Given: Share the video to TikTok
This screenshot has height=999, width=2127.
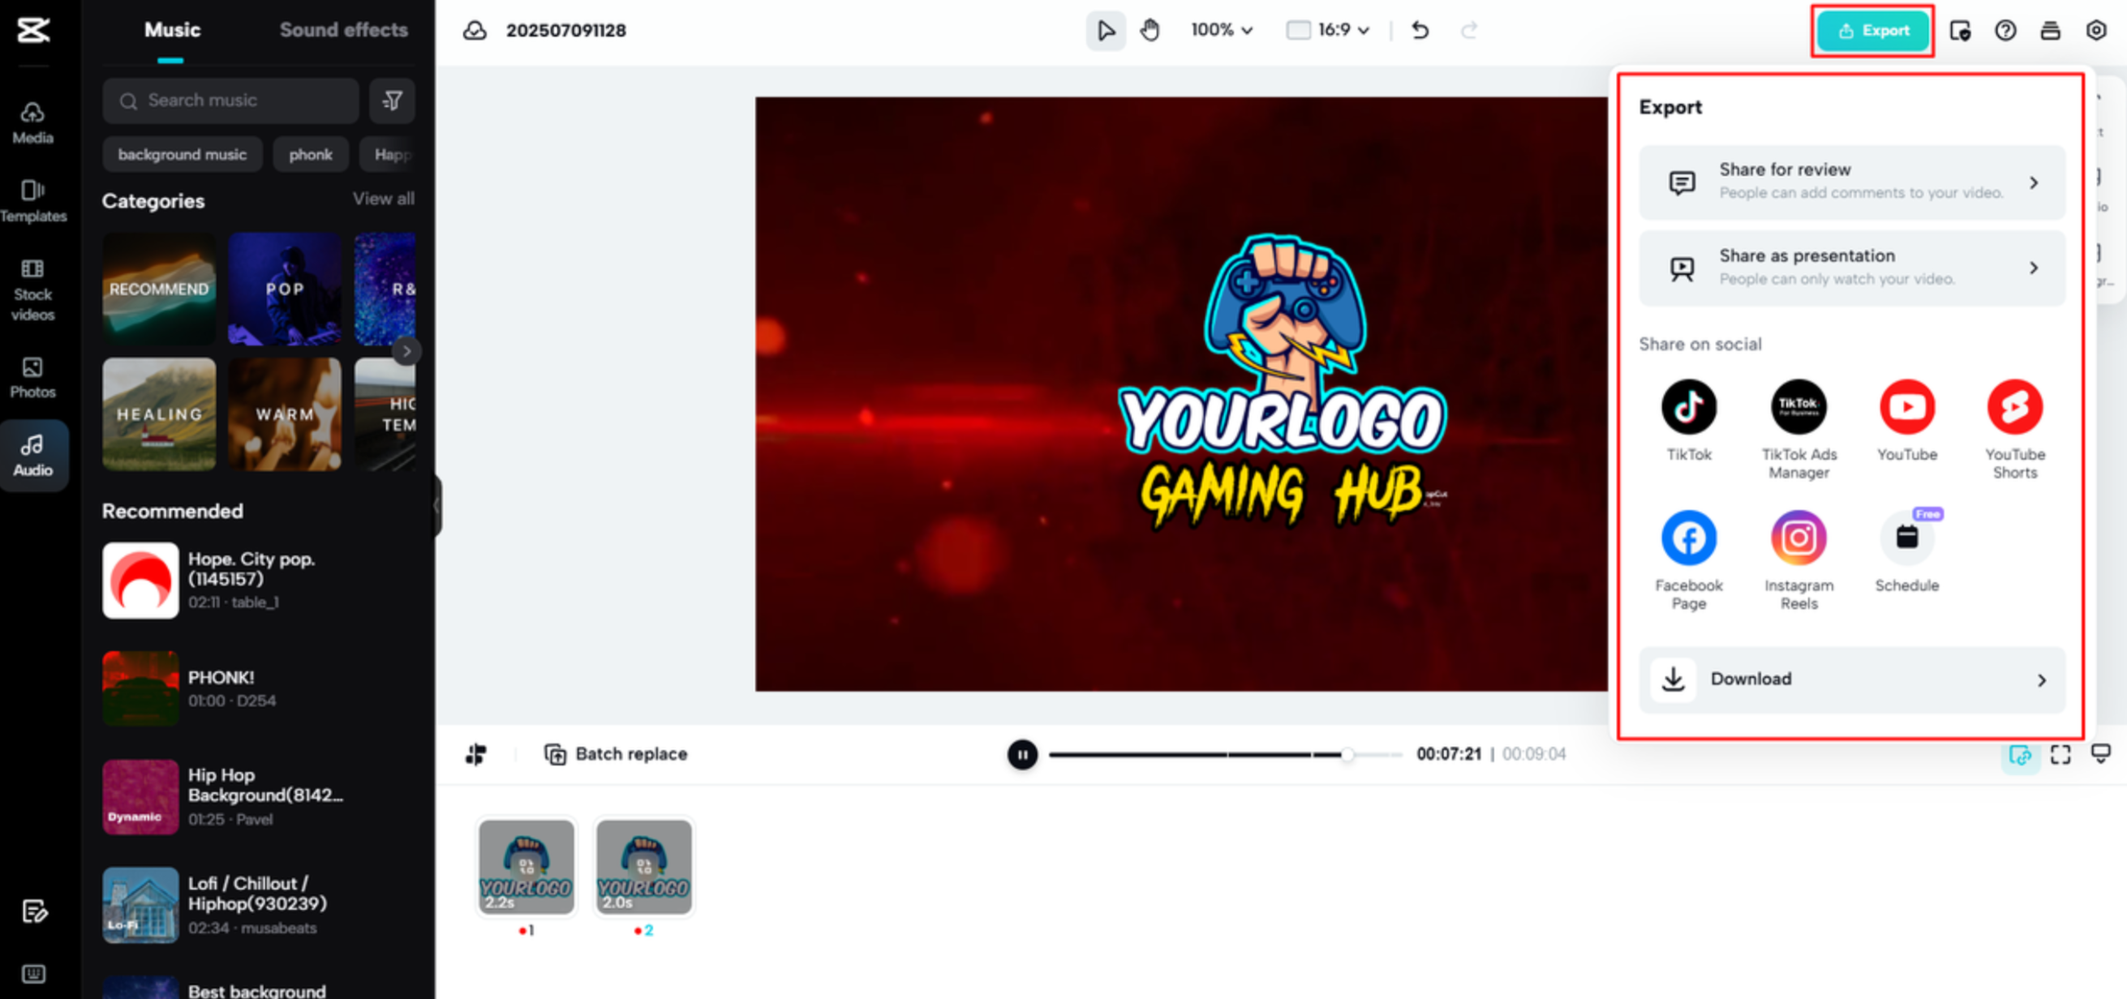Looking at the screenshot, I should (x=1689, y=406).
